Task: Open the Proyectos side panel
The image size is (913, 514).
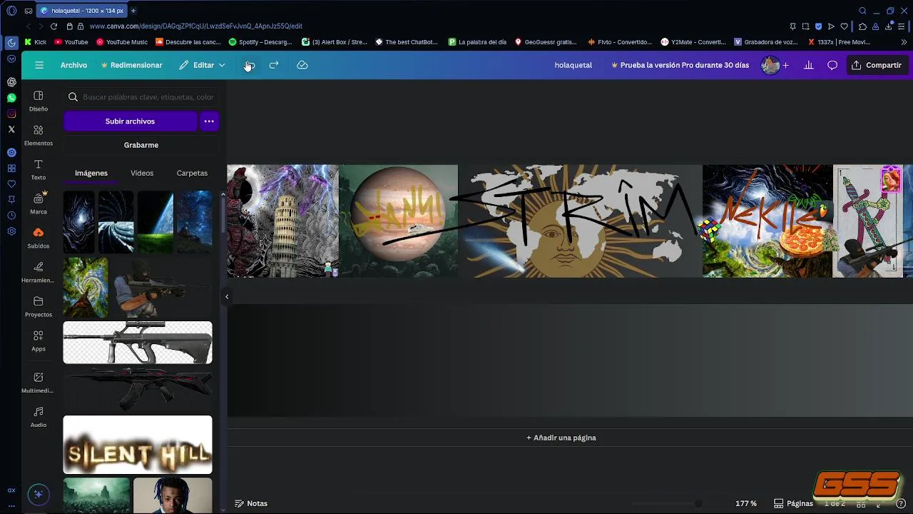Action: [39, 307]
